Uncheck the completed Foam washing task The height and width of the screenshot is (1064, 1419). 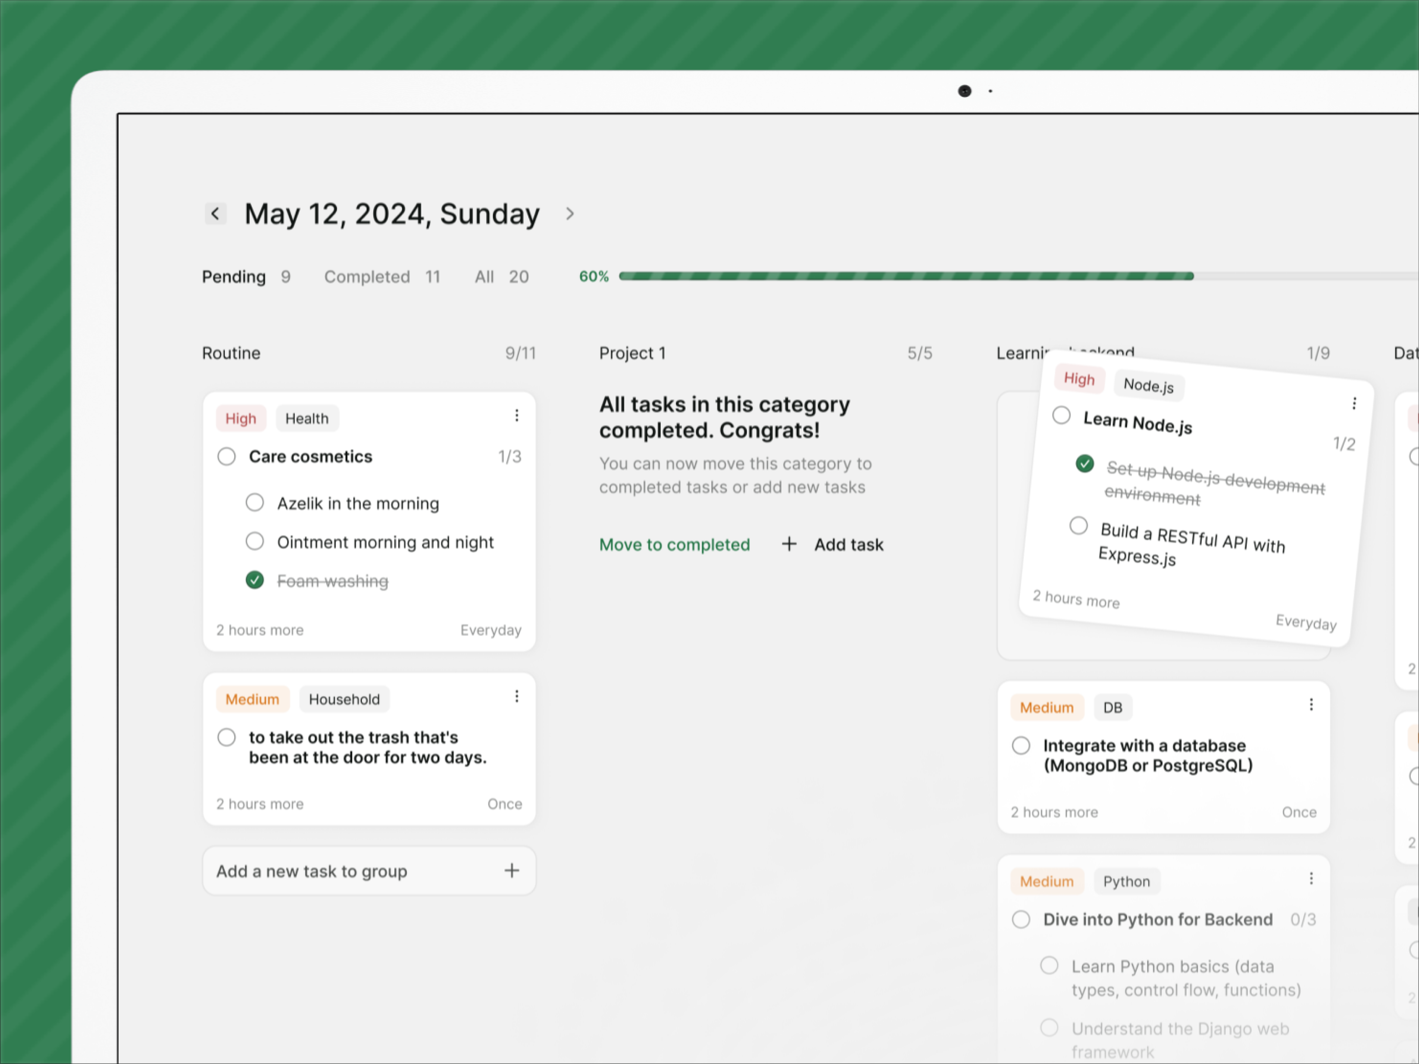[255, 580]
